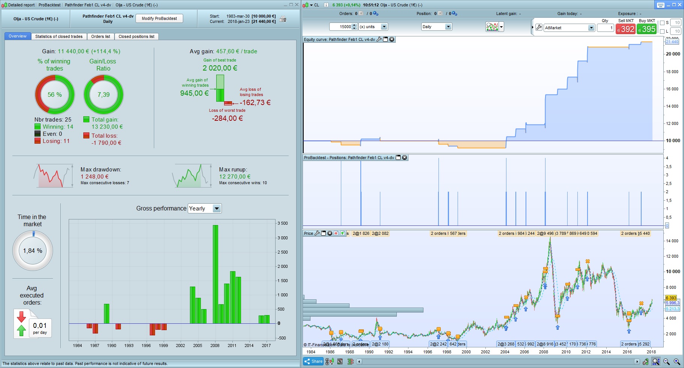Click the zoom out magnifier icon
Screen dimensions: 684x368
[666, 362]
